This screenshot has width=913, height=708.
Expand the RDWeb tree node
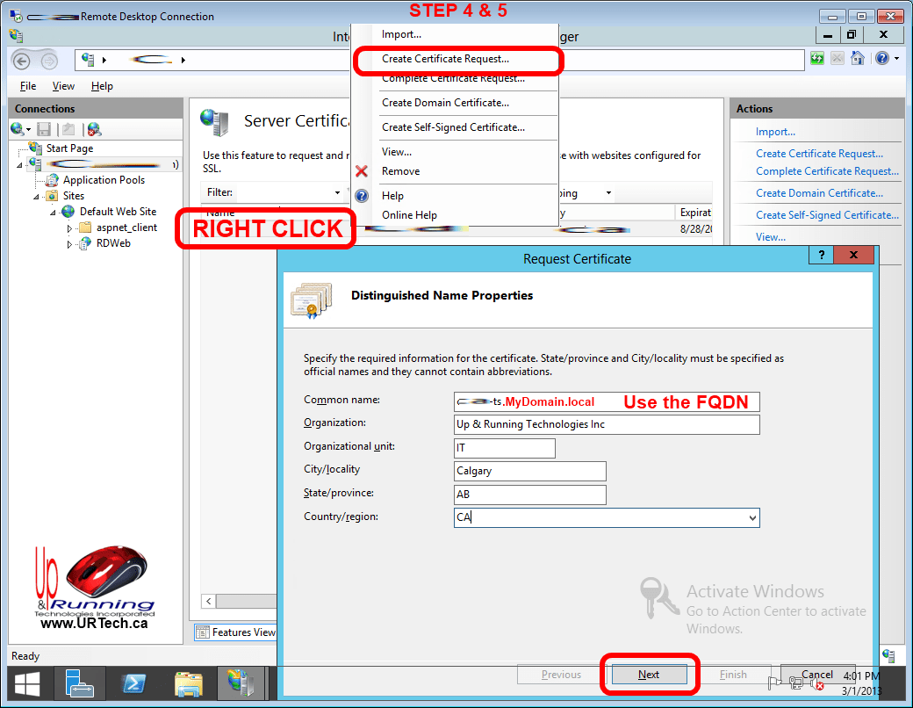[70, 244]
